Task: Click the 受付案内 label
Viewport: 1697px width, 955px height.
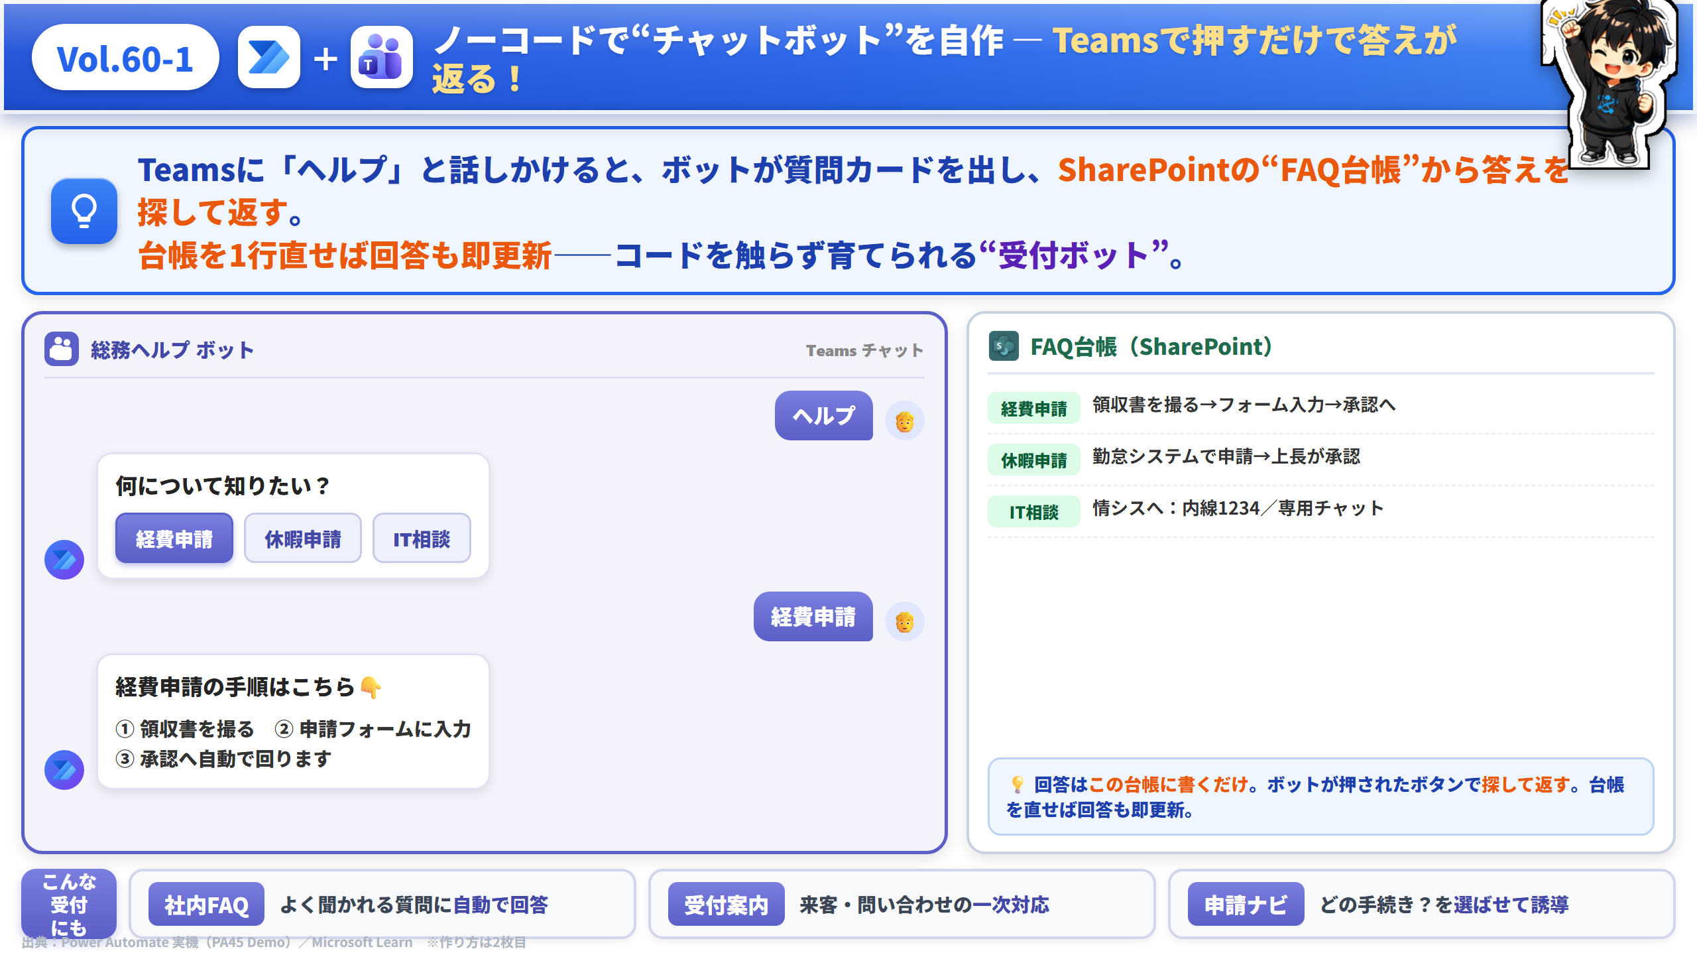Action: pyautogui.click(x=726, y=904)
